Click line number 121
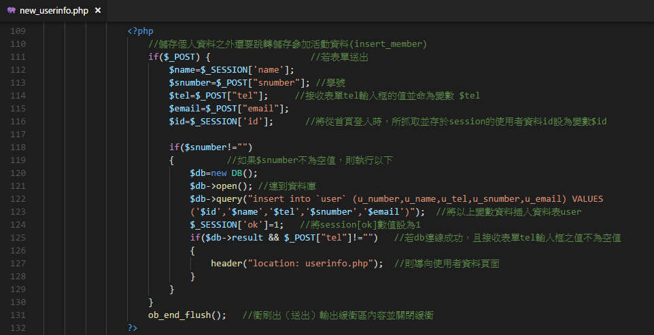654x335 pixels. (18, 186)
